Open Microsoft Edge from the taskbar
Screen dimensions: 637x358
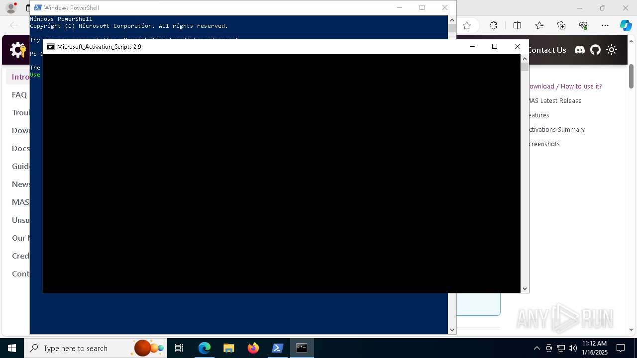click(x=205, y=348)
